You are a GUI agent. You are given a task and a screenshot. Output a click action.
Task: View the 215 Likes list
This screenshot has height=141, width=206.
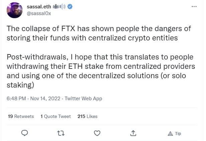pos(87,116)
